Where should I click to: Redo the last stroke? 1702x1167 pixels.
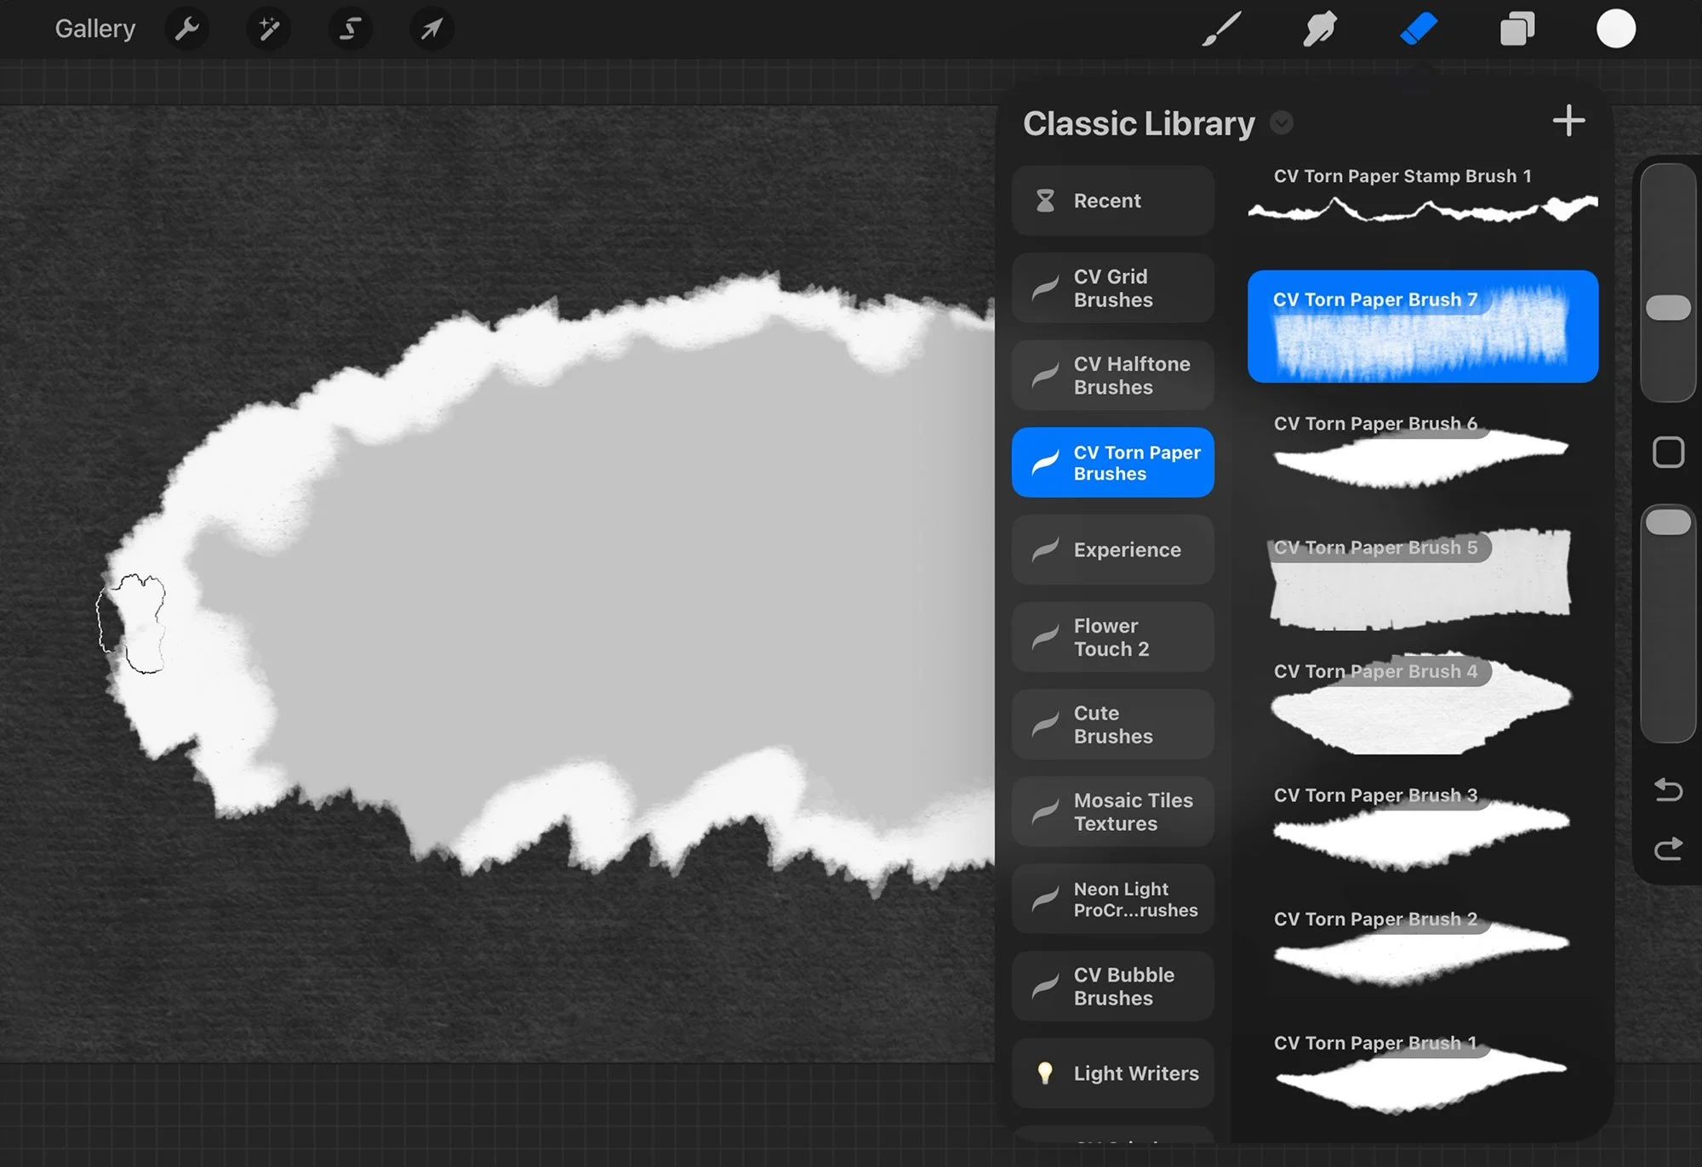click(x=1668, y=848)
